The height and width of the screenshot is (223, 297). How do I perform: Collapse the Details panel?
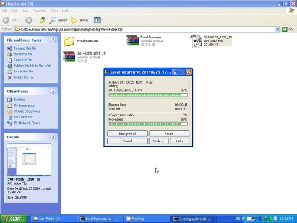53,136
